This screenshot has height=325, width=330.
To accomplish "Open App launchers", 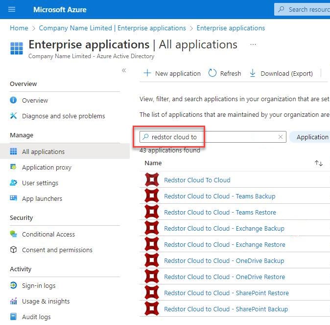I will (42, 199).
